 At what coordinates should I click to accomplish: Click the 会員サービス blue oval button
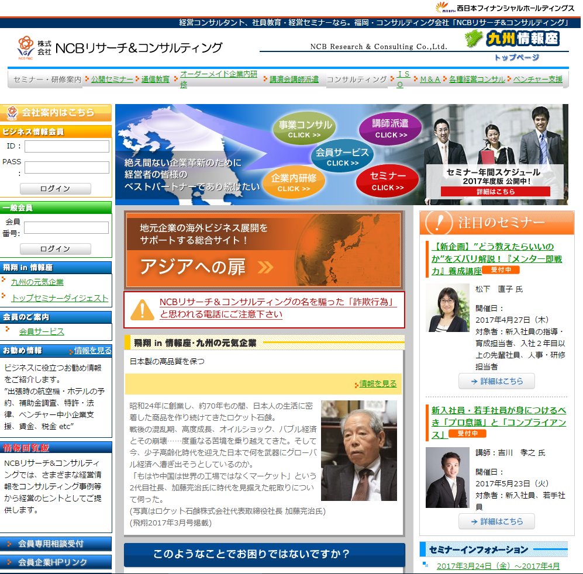[x=342, y=157]
